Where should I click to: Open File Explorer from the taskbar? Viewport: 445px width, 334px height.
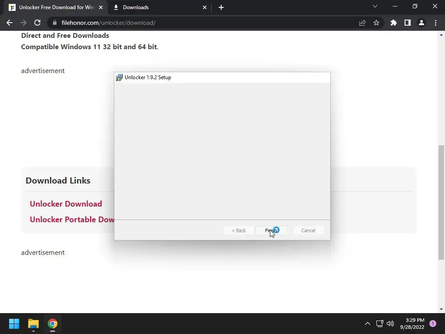33,324
